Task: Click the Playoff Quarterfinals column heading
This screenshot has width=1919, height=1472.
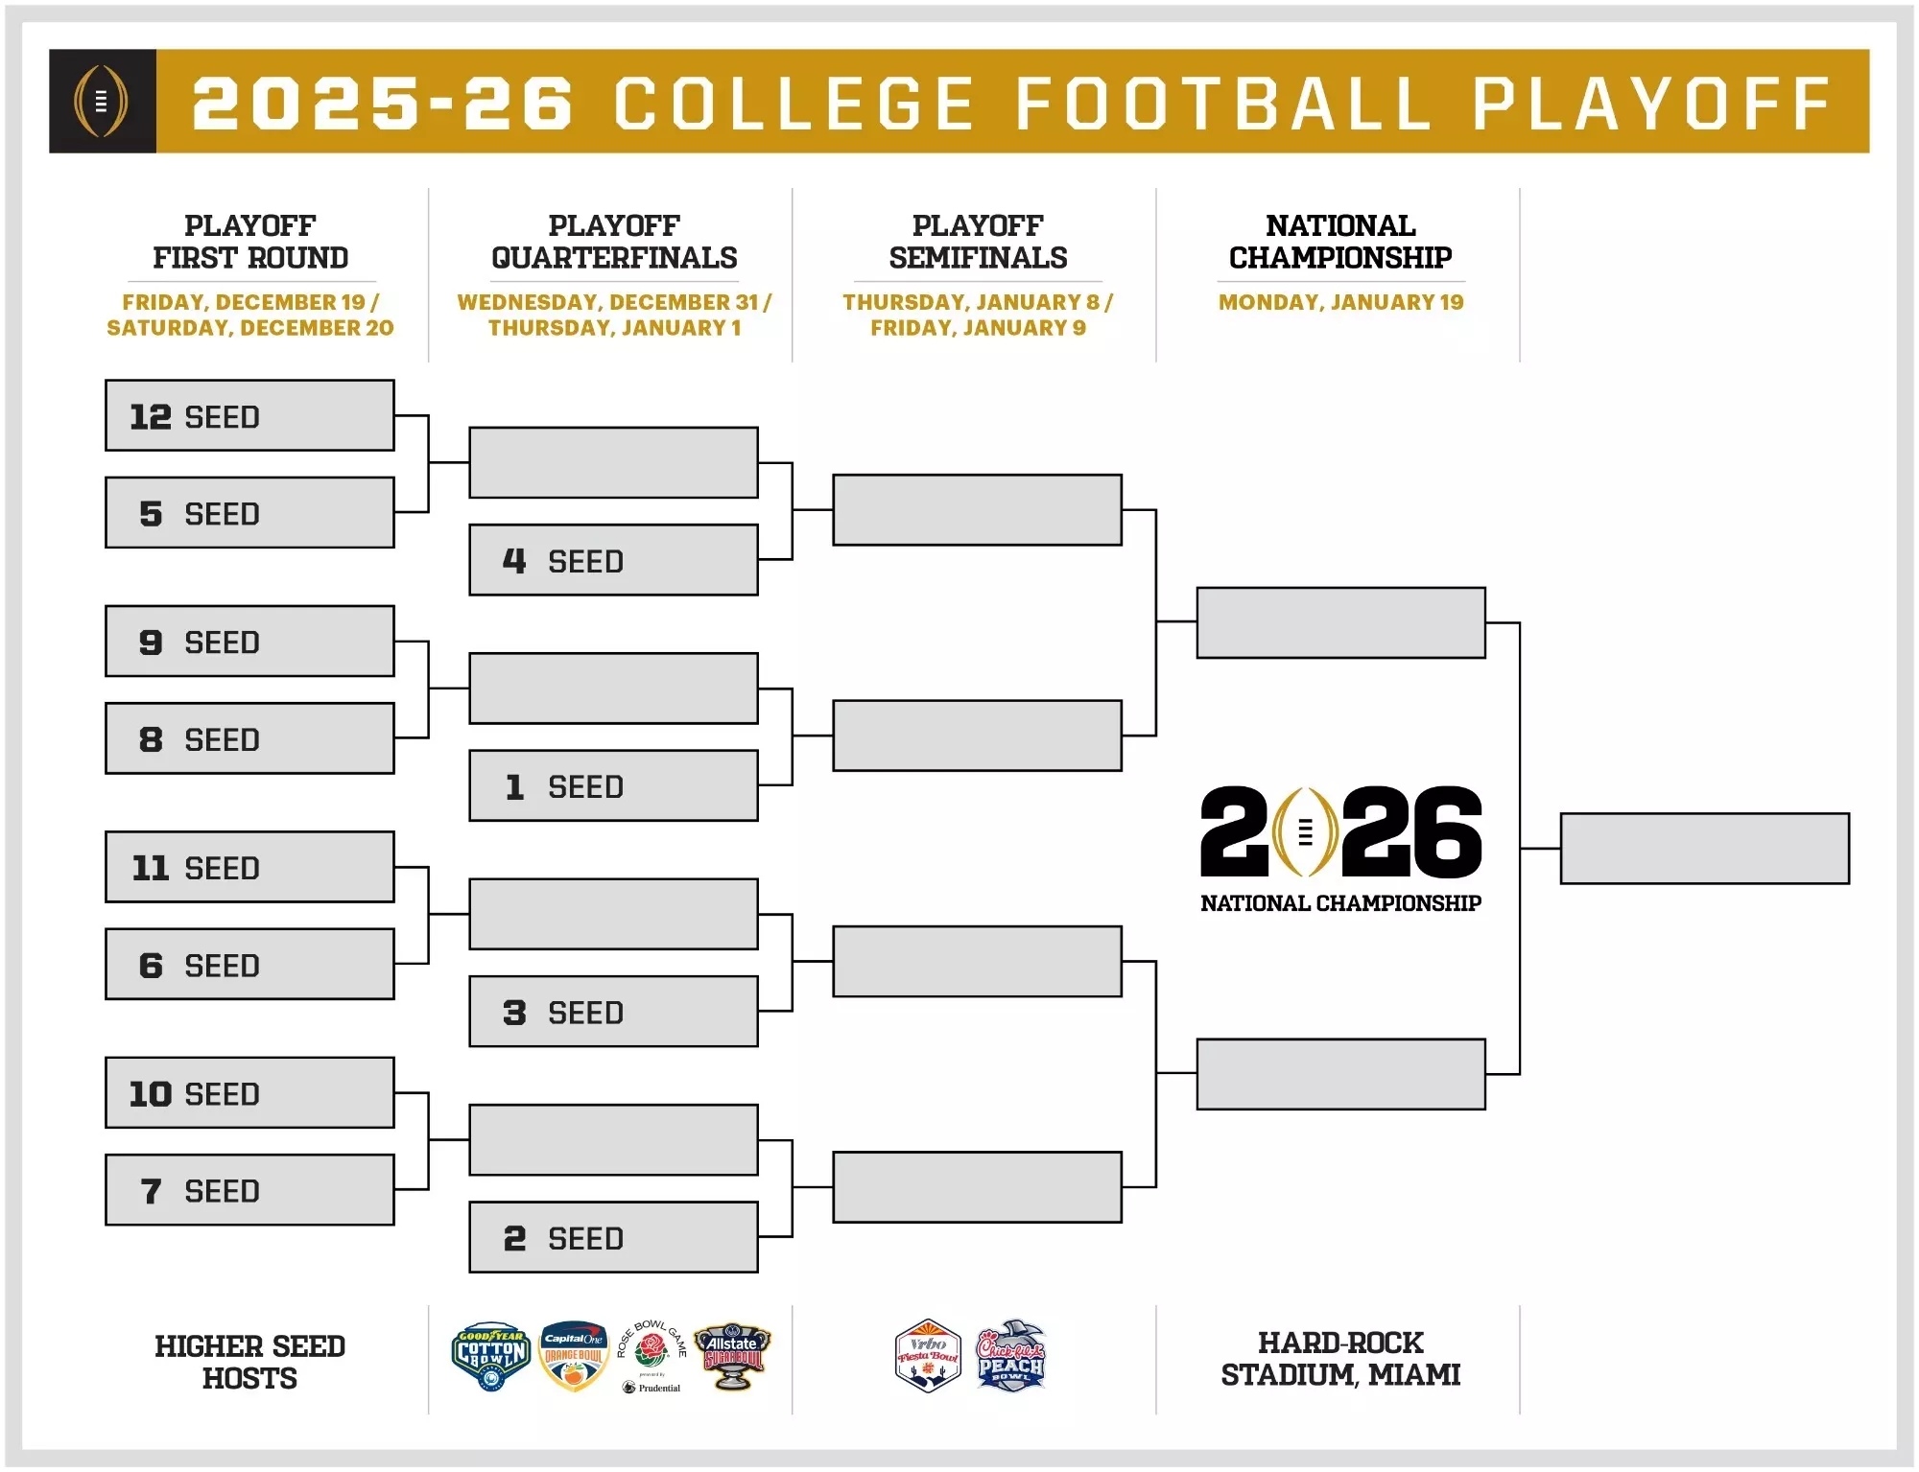Action: click(x=614, y=242)
